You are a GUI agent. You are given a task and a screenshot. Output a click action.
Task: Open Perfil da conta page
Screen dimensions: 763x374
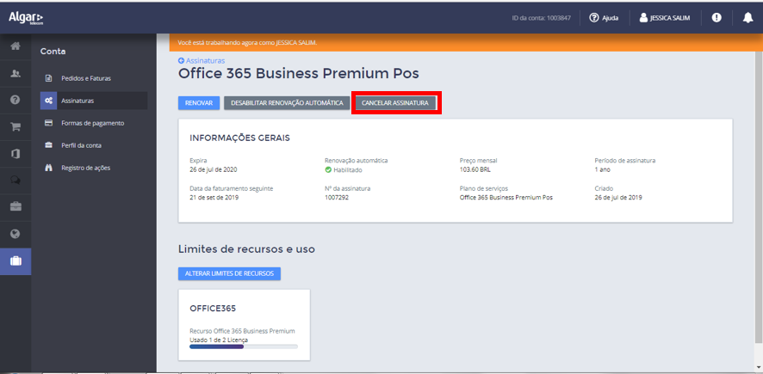click(81, 145)
